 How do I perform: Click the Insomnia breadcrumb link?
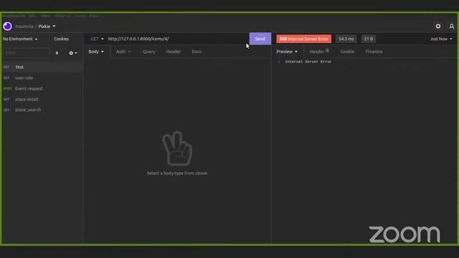(24, 27)
